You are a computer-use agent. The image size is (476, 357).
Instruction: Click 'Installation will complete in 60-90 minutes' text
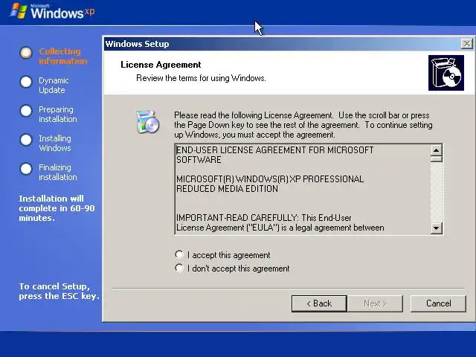[57, 208]
